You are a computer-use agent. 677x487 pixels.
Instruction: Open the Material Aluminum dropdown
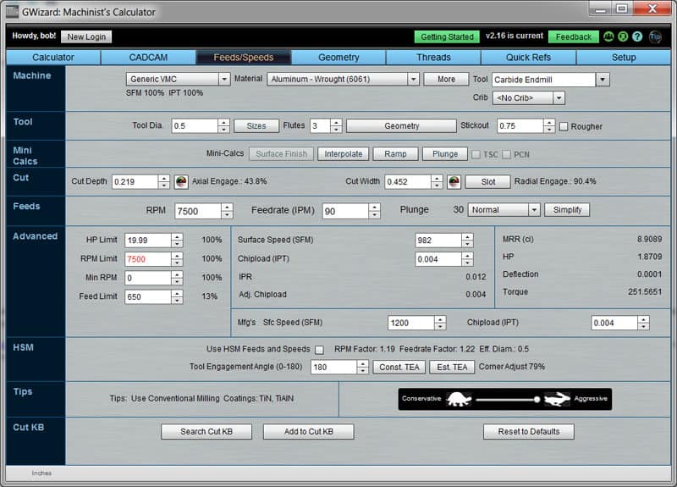(343, 79)
